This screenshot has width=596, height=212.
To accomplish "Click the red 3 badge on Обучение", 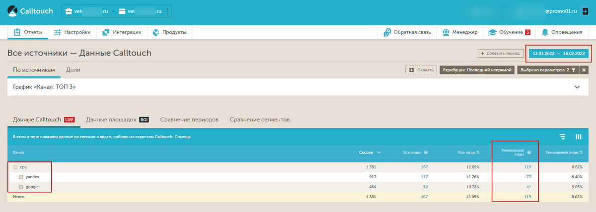I will (527, 32).
